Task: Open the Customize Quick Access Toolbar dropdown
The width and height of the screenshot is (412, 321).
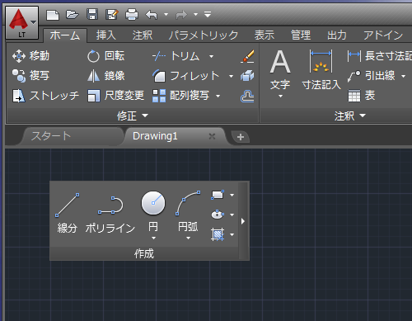Action: pyautogui.click(x=208, y=14)
